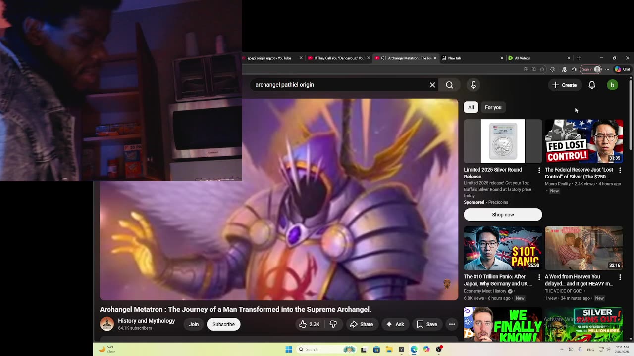Screen dimensions: 634x356
Task: Open the FED LOST CONTROL thumbnail
Action: coord(584,141)
